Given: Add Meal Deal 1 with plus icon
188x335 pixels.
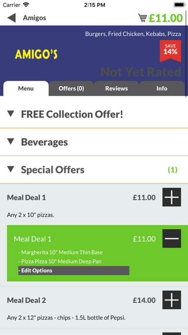Looking at the screenshot, I should coord(172,197).
